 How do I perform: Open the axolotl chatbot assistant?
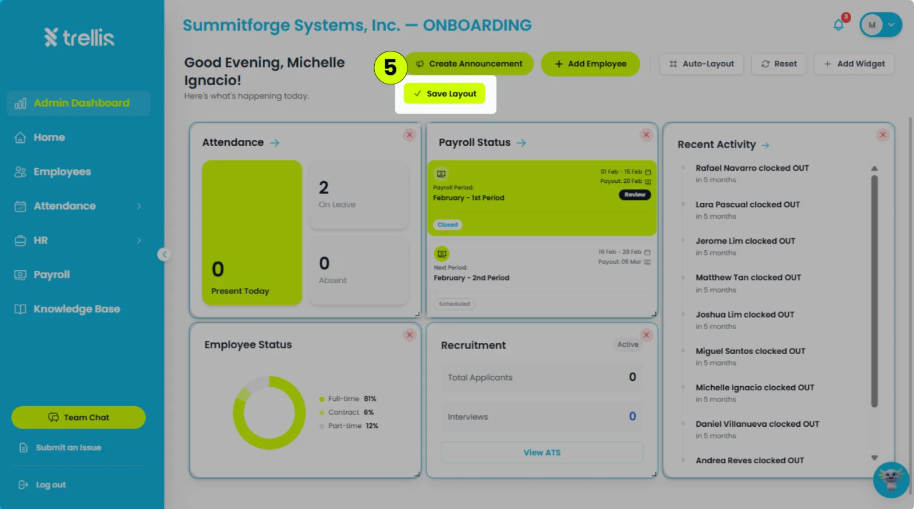click(891, 480)
